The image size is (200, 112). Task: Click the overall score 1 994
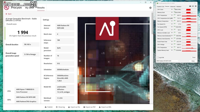pos(23,32)
